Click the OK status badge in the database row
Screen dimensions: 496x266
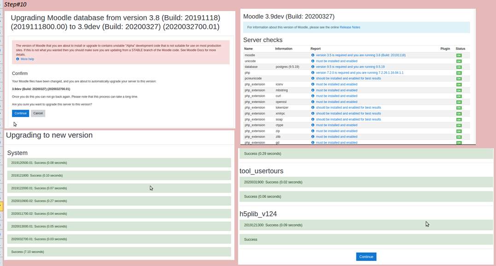coord(459,67)
